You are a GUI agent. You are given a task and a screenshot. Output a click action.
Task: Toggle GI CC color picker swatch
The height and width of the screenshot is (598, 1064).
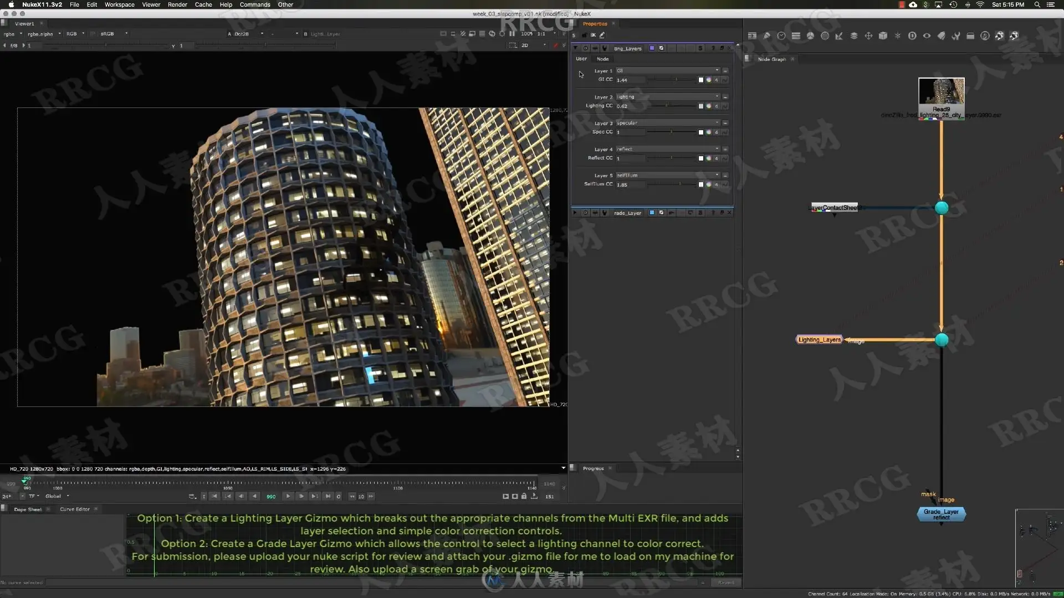click(701, 80)
